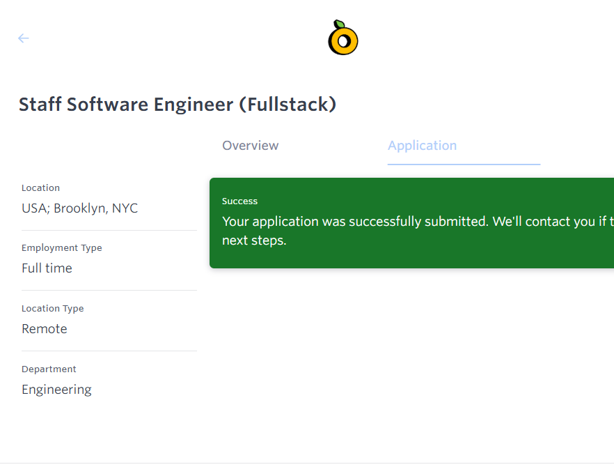Viewport: 614px width, 467px height.
Task: Select the 'USA; Brooklyn, NYC' location value
Action: 79,208
